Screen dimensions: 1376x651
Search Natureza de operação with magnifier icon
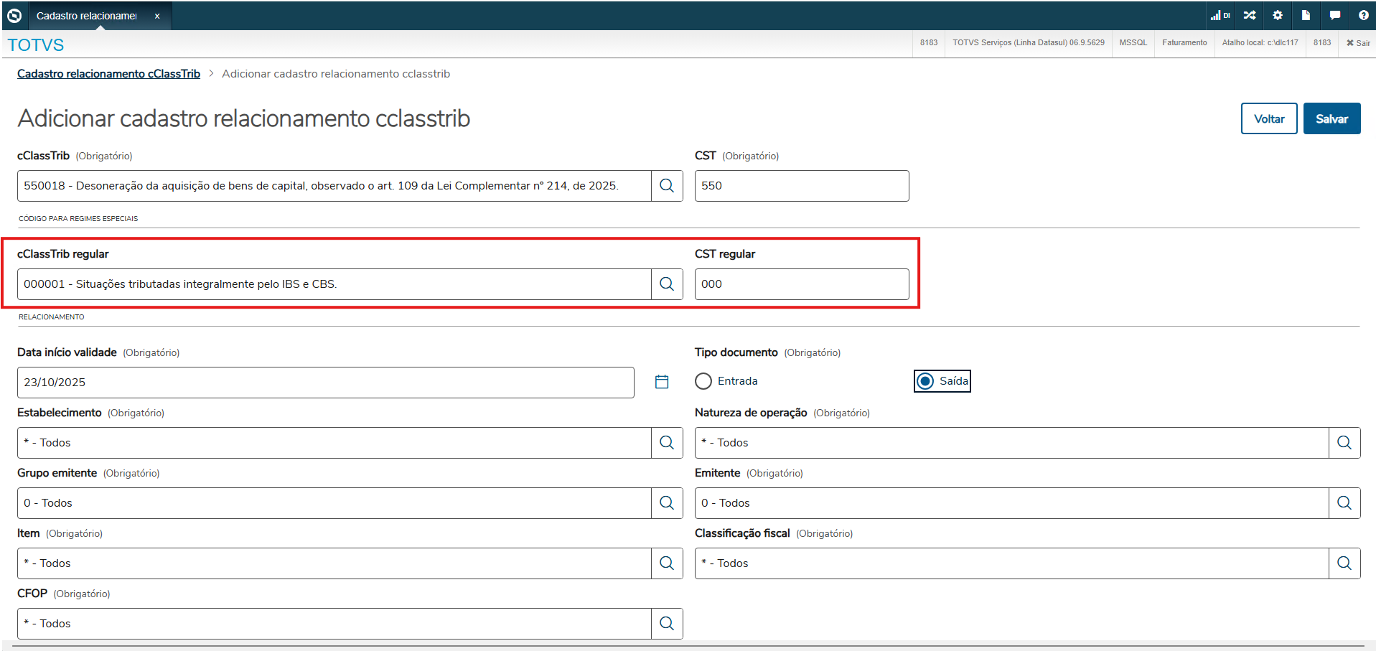click(x=1344, y=443)
